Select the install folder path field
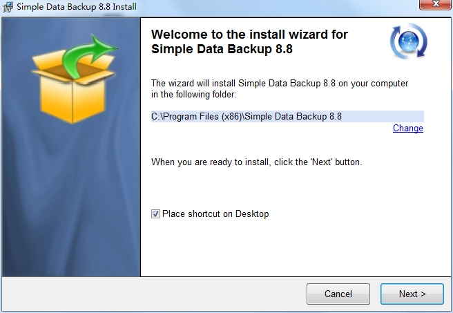Screen dimensions: 453x313 pos(287,116)
